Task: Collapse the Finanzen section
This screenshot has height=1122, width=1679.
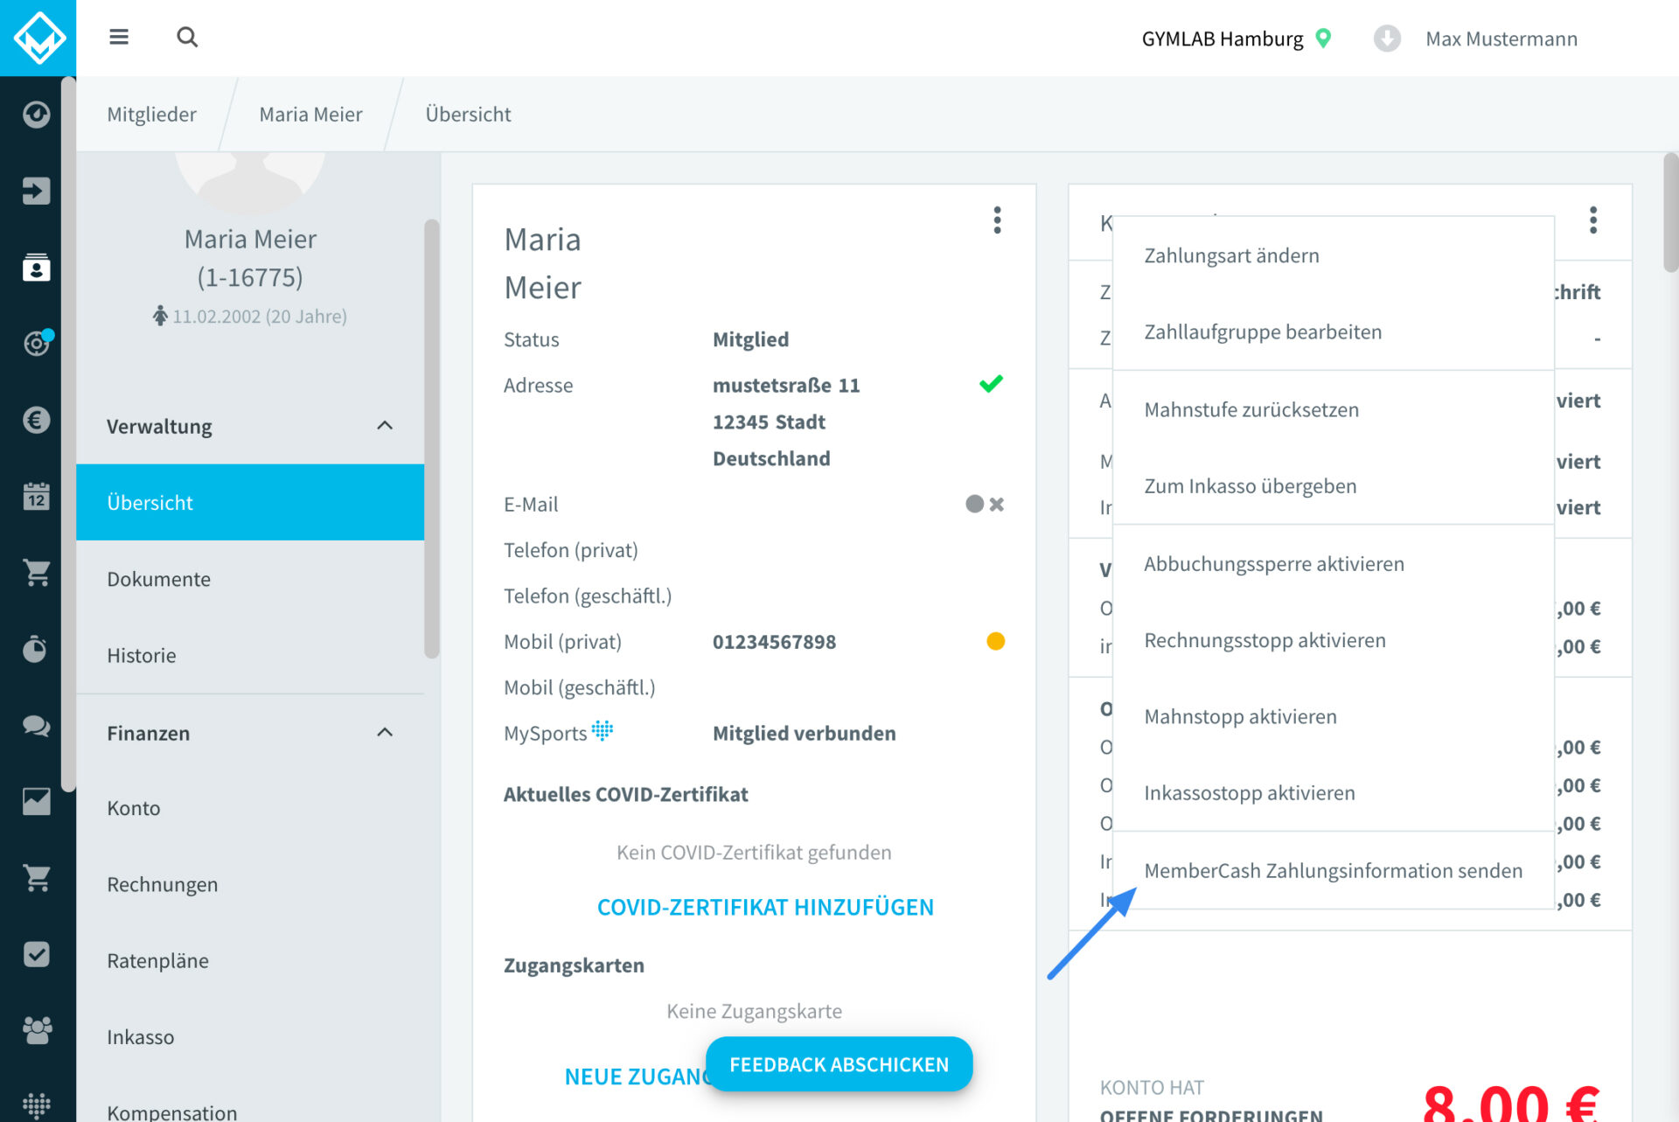Action: [384, 733]
